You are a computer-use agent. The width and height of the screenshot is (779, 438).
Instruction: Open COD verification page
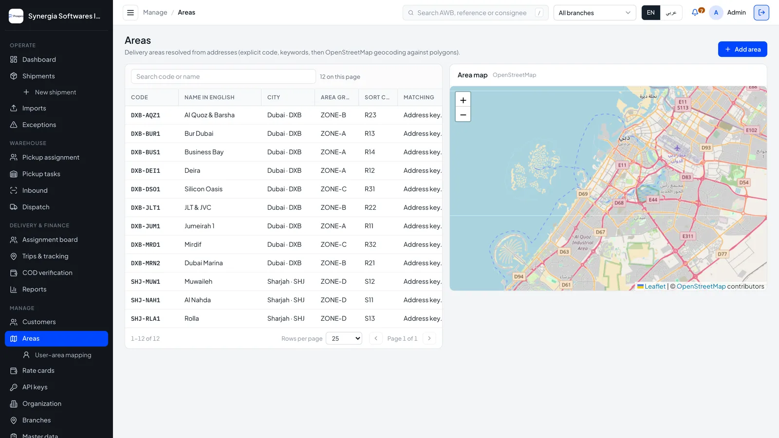pos(56,273)
